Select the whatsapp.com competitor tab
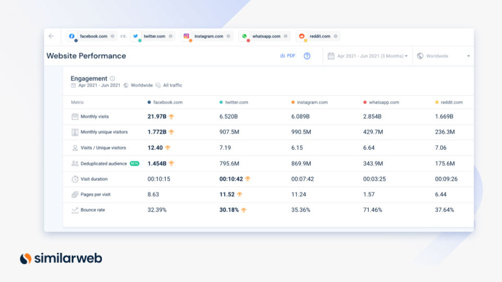This screenshot has width=502, height=282. [266, 36]
